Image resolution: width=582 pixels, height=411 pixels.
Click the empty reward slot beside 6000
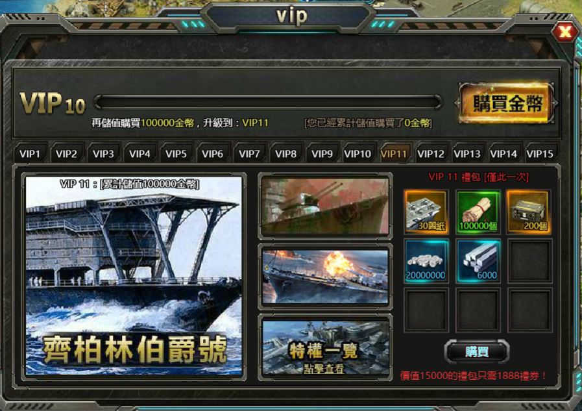tap(529, 261)
